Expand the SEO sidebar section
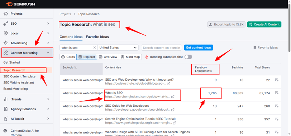The width and height of the screenshot is (291, 136). 48,24
